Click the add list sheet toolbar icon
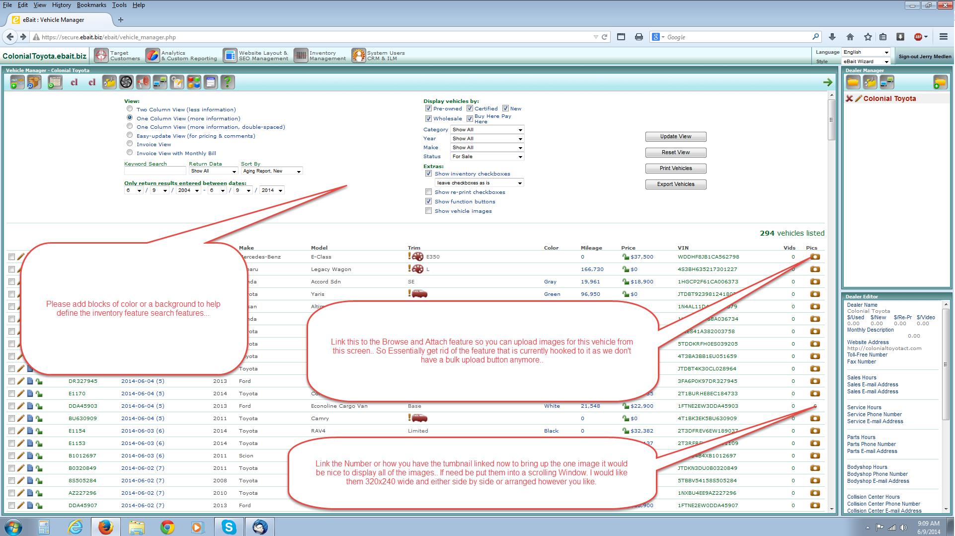 [x=55, y=82]
